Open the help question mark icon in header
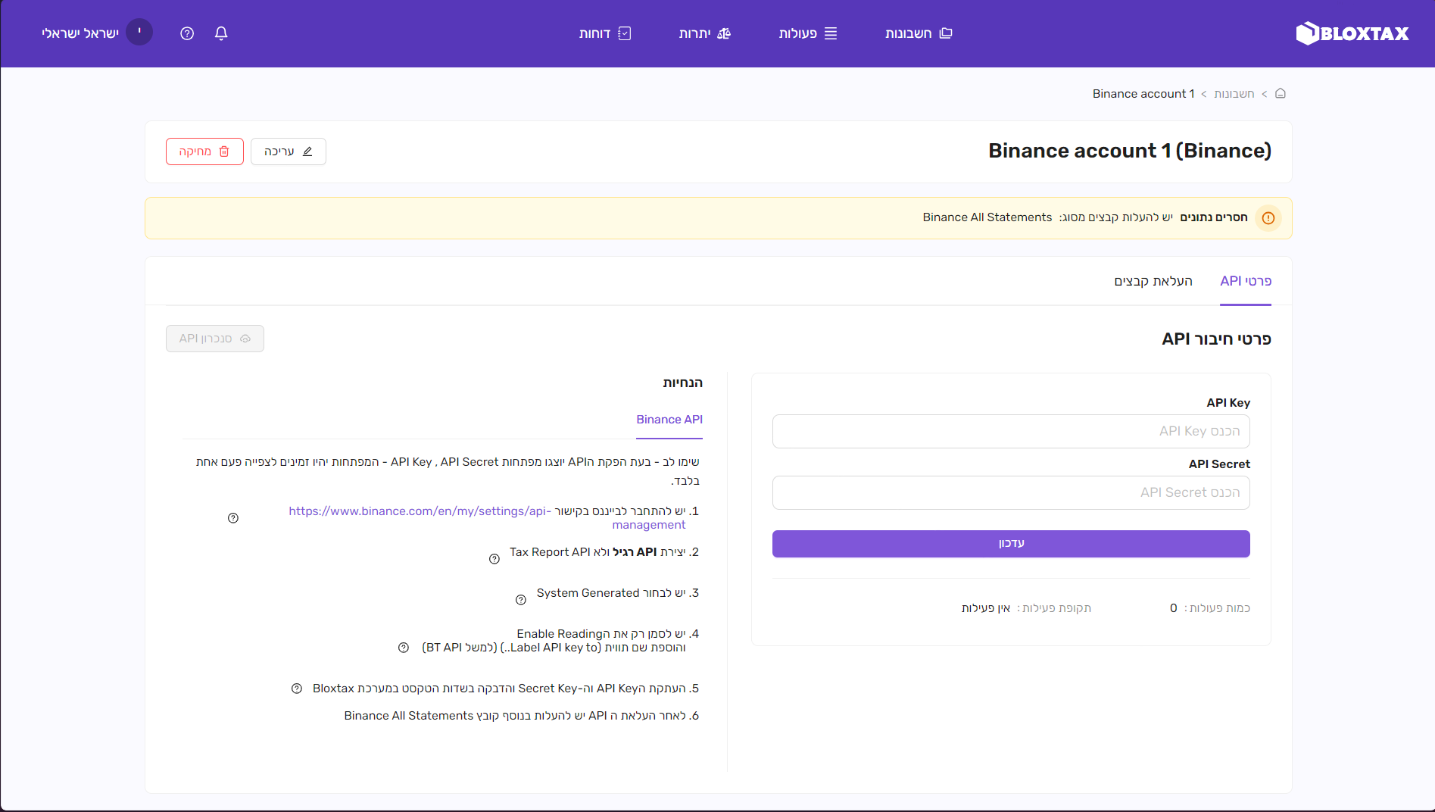The height and width of the screenshot is (812, 1435). pyautogui.click(x=187, y=33)
